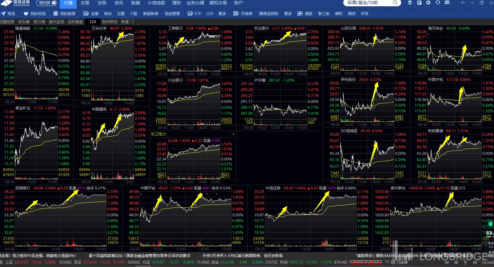The height and width of the screenshot is (267, 494).
Task: Click the stacked layers icon
Action: (x=410, y=3)
